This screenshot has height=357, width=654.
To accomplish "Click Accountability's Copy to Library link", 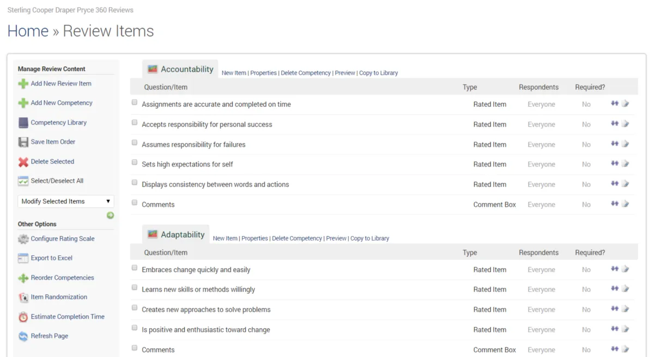I will click(378, 73).
